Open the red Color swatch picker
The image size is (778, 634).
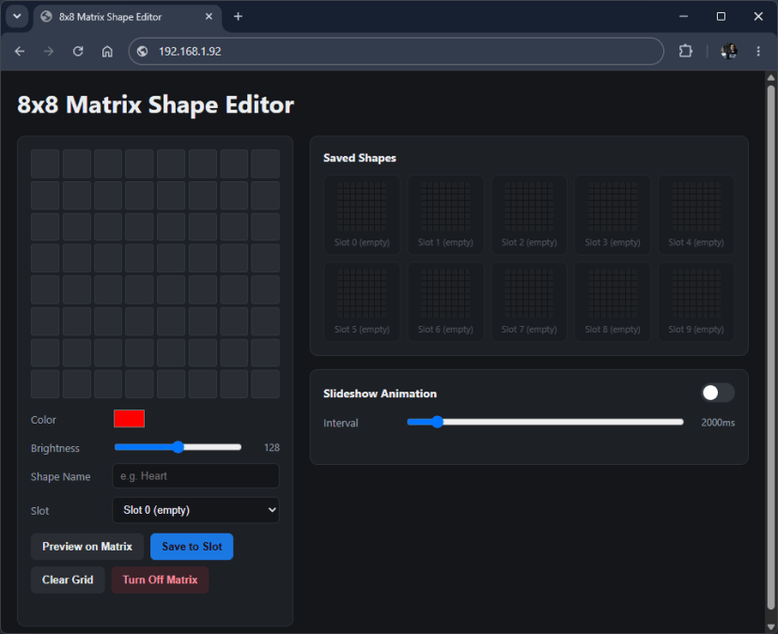pyautogui.click(x=129, y=419)
